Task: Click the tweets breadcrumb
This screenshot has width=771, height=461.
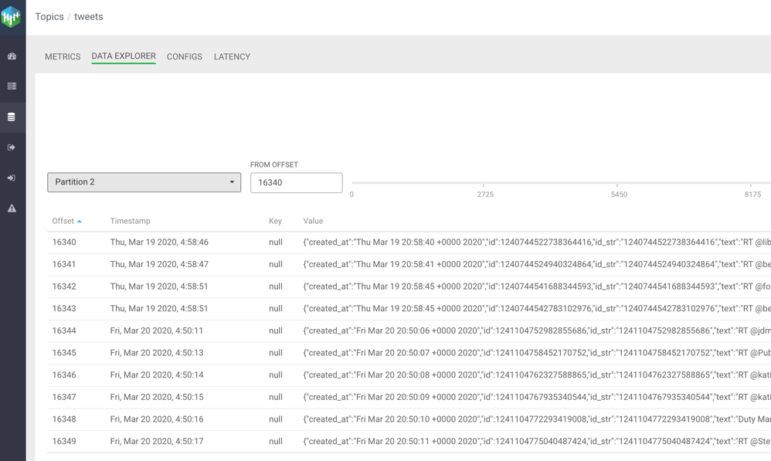Action: [x=89, y=17]
